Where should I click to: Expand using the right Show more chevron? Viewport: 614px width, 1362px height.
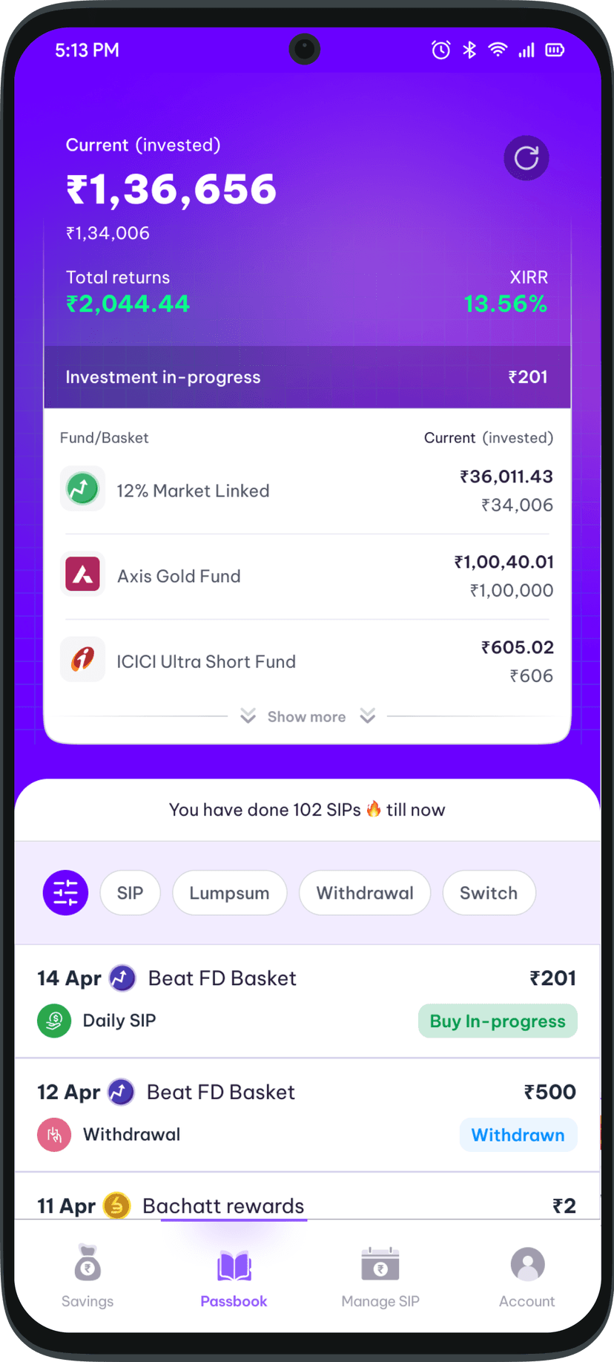[x=368, y=716]
